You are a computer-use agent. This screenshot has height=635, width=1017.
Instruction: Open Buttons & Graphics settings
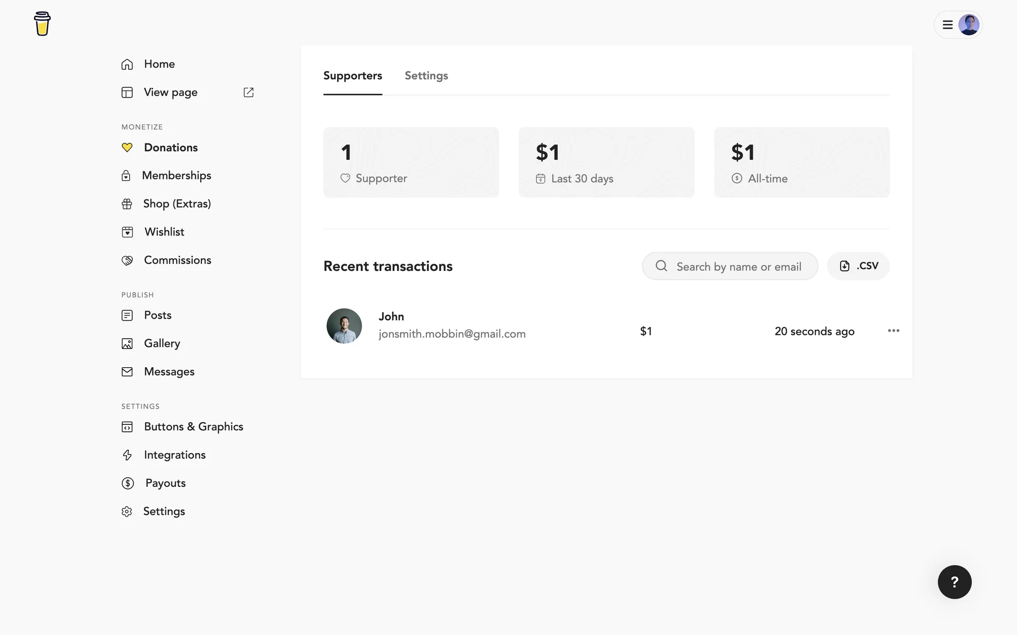click(x=193, y=427)
